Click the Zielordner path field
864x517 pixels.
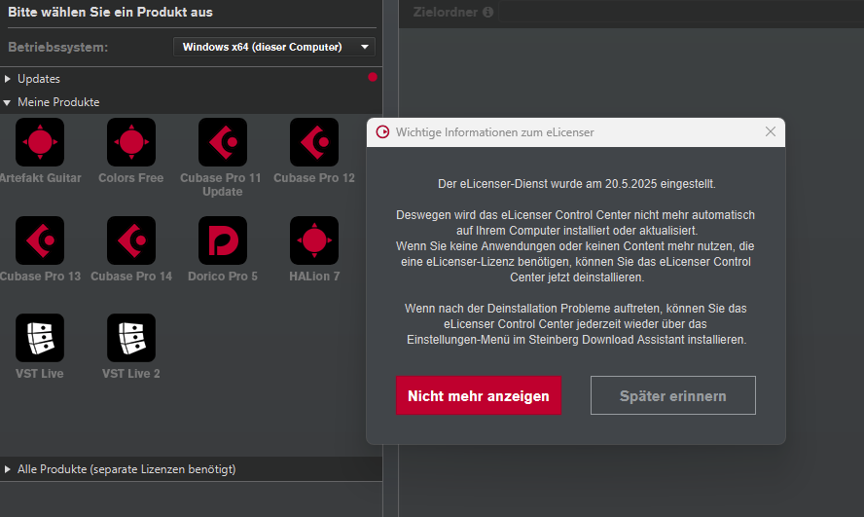pos(681,12)
